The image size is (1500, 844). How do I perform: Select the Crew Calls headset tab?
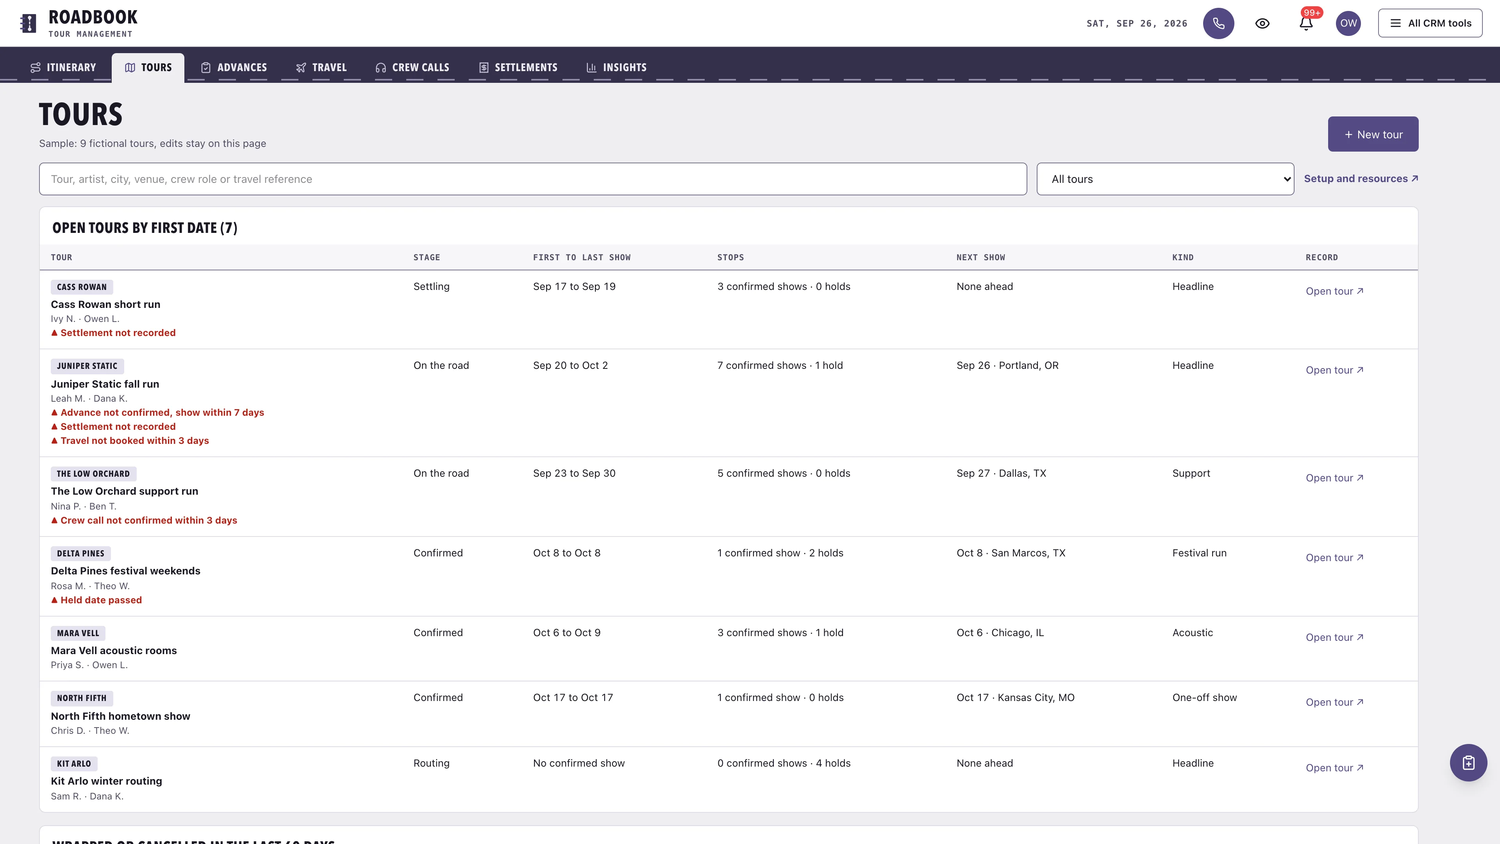point(412,68)
